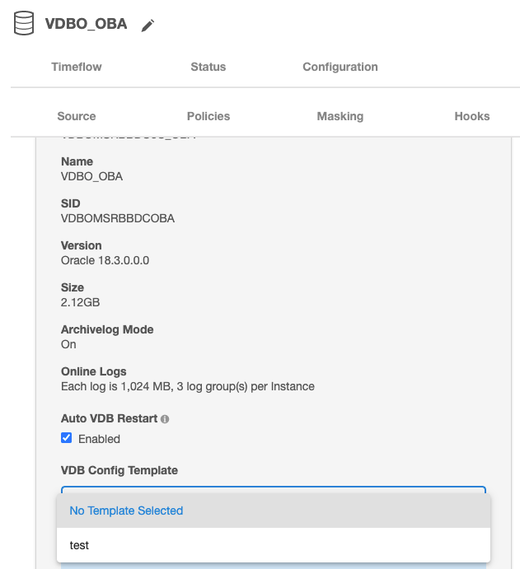Click the 2.12GB size value
Image resolution: width=520 pixels, height=569 pixels.
coord(81,302)
